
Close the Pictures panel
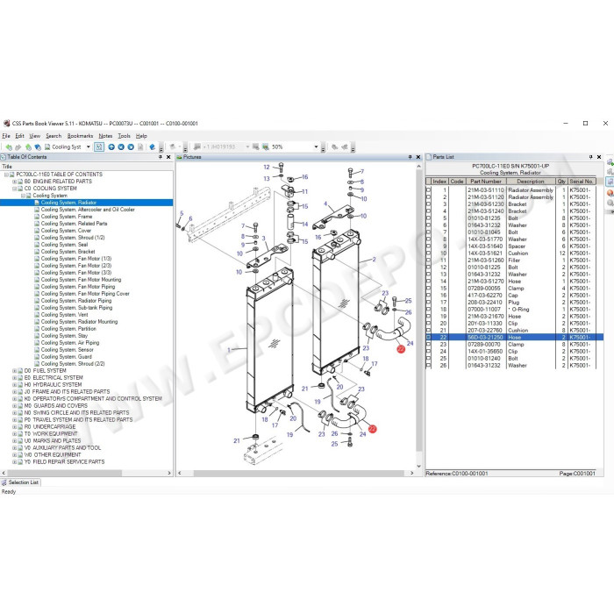418,157
